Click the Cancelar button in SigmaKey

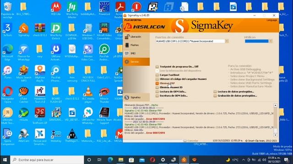191,141
